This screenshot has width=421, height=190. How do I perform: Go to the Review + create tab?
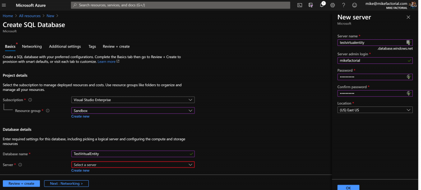pos(116,47)
